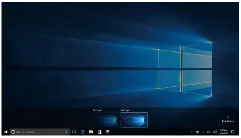Open File Explorer from the taskbar
241x138 pixels.
[x=91, y=132]
